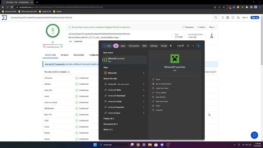
Task: Click the comments speech bubble icon in VirusTotal header
Action: [x=233, y=17]
